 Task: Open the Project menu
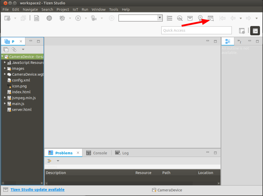[x=63, y=9]
